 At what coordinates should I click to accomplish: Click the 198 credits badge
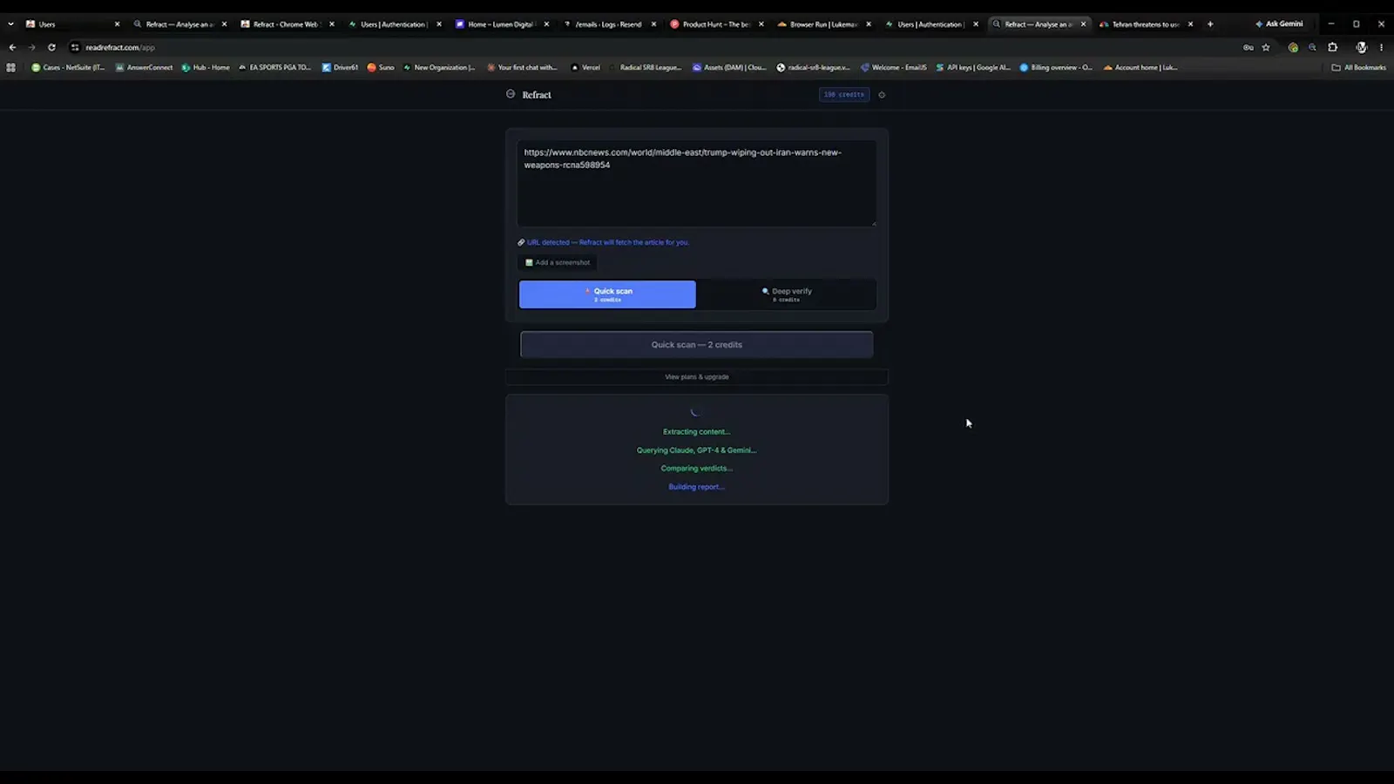pyautogui.click(x=844, y=94)
